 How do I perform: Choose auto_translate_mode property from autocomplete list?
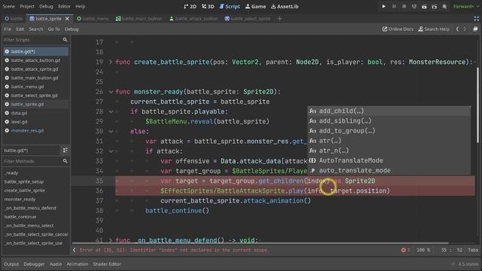point(389,170)
